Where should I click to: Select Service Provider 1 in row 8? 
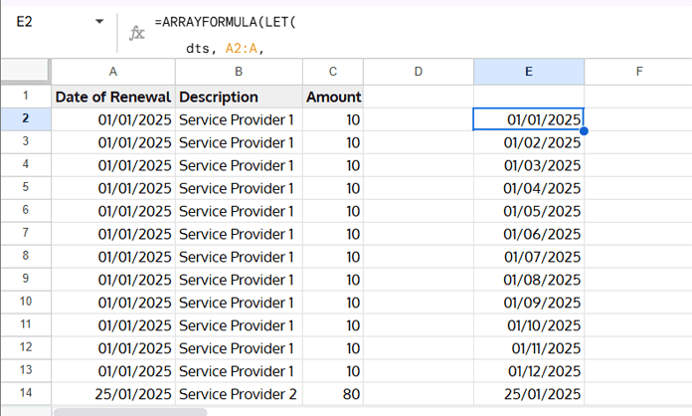239,257
